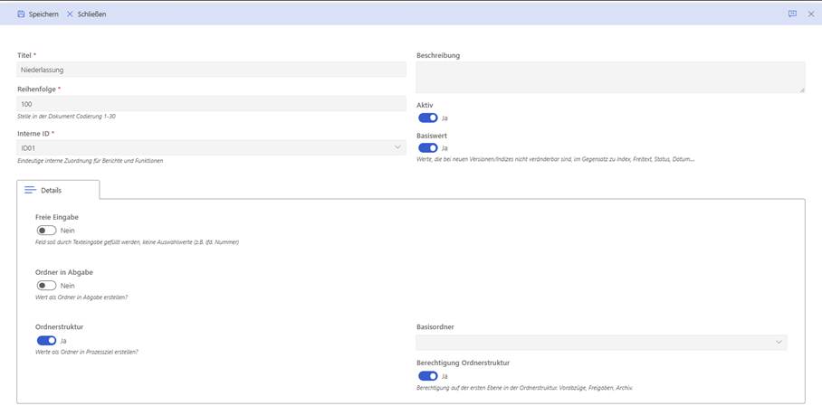Click the floppy disk icon beside Speichern
822x415 pixels.
pos(21,14)
